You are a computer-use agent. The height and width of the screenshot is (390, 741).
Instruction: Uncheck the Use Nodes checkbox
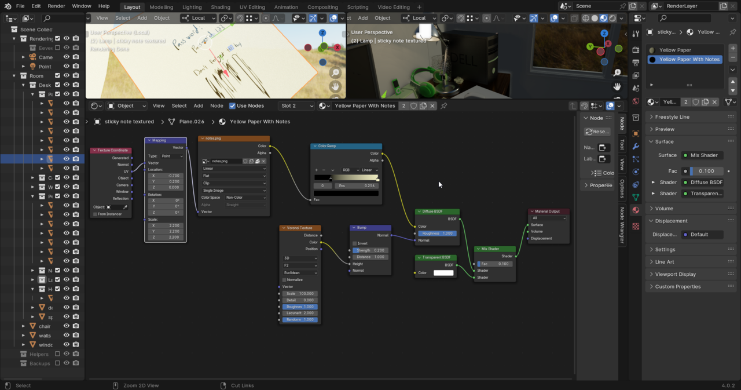pos(232,106)
